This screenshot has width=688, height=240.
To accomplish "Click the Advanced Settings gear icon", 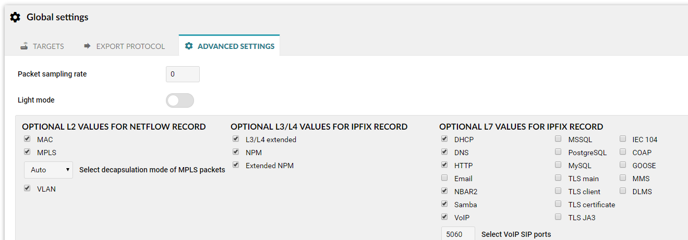I will click(x=189, y=46).
